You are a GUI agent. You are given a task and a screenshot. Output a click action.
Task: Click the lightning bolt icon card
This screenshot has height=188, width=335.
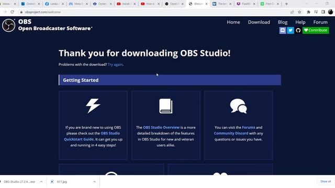(x=93, y=105)
